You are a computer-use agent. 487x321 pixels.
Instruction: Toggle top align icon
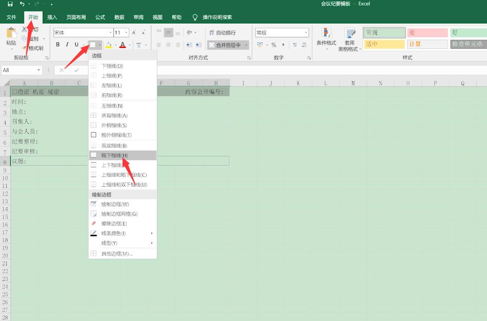159,32
